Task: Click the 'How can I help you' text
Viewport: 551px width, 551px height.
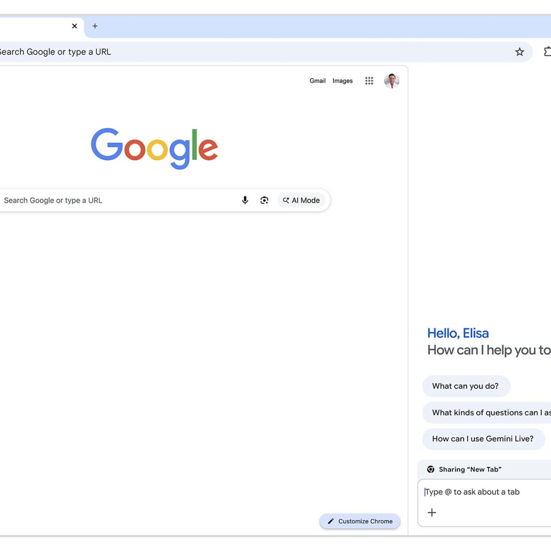Action: 489,350
